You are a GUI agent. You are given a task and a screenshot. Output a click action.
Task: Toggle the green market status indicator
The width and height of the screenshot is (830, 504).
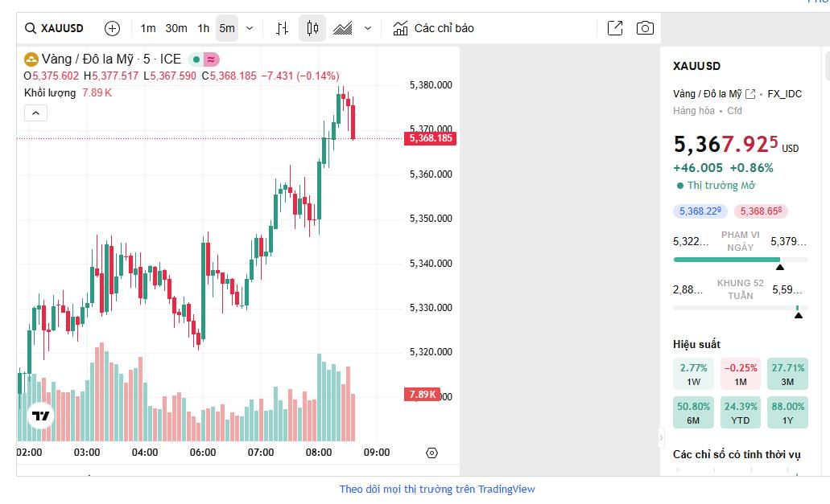196,59
